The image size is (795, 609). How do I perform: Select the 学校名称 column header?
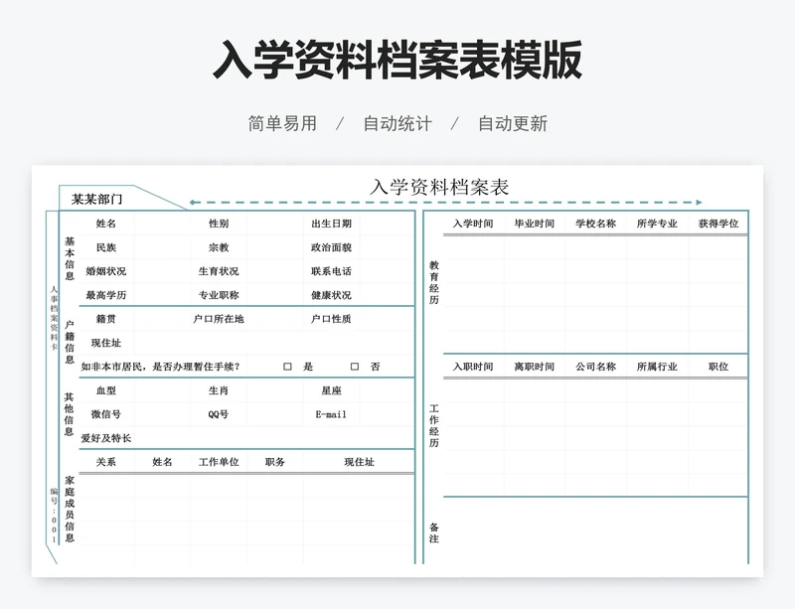(x=595, y=224)
